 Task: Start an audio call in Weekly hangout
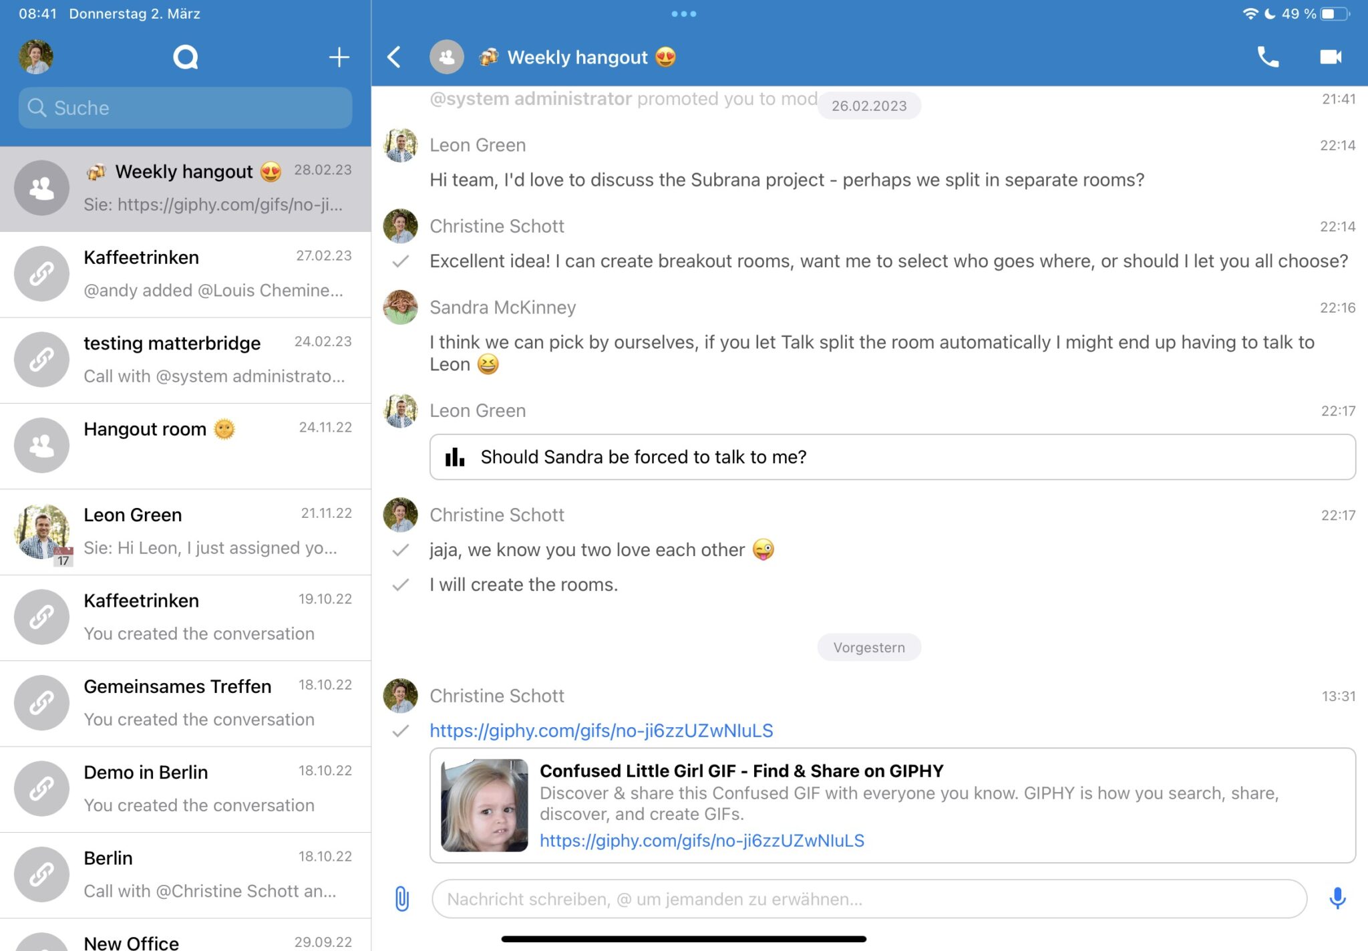pos(1268,57)
